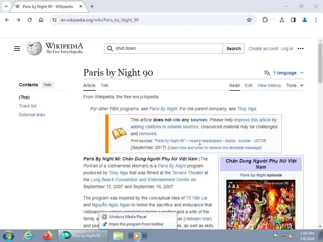The image size is (323, 242).
Task: Open Action Center flag icon
Action: point(276,236)
